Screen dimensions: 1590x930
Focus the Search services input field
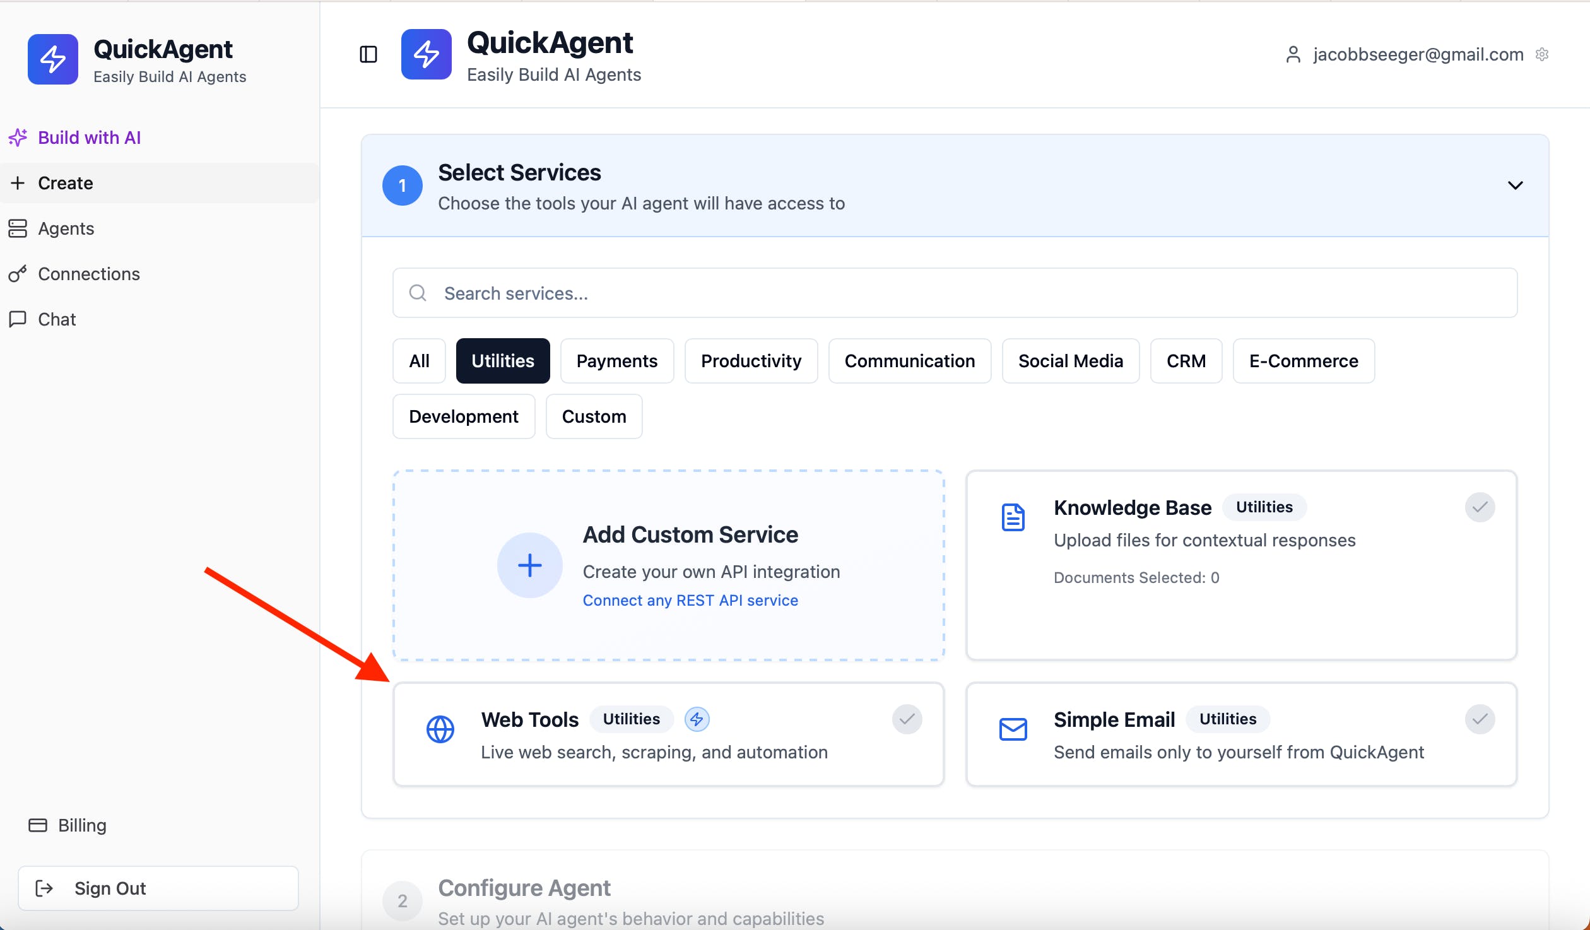(x=955, y=293)
